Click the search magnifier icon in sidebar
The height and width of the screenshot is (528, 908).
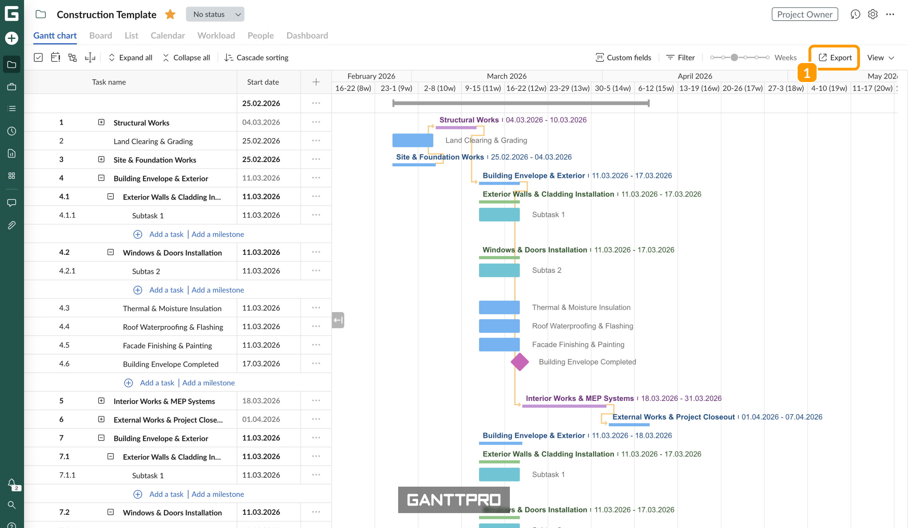(x=12, y=505)
